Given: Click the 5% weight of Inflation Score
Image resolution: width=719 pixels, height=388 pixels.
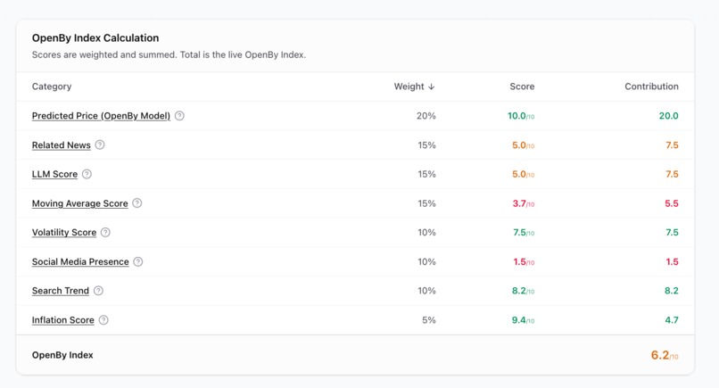Looking at the screenshot, I should click(429, 320).
